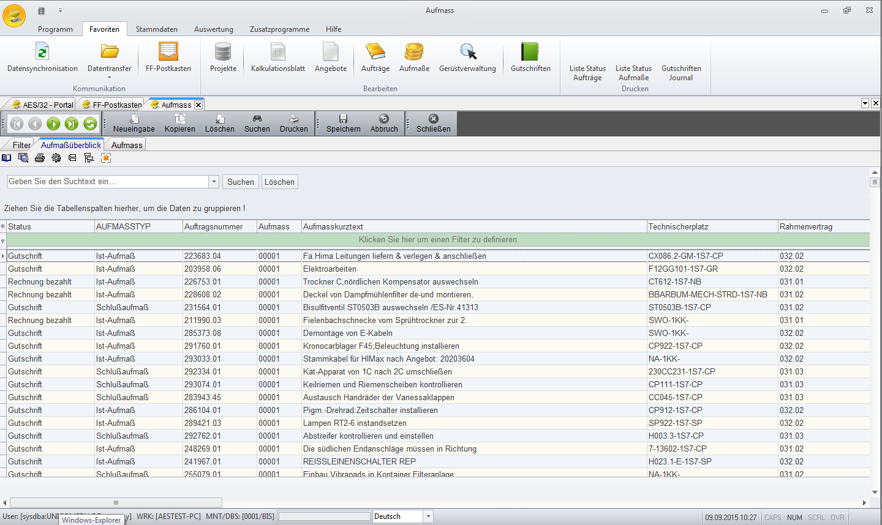Switch to the Stammdaten ribbon tab
The image size is (882, 525).
[x=156, y=29]
